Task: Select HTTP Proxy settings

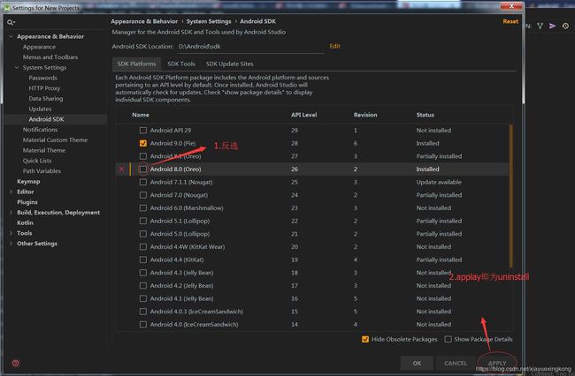Action: tap(44, 88)
